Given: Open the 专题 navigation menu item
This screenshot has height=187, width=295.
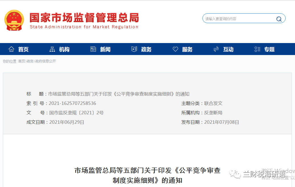Looking at the screenshot, I should coord(269,49).
